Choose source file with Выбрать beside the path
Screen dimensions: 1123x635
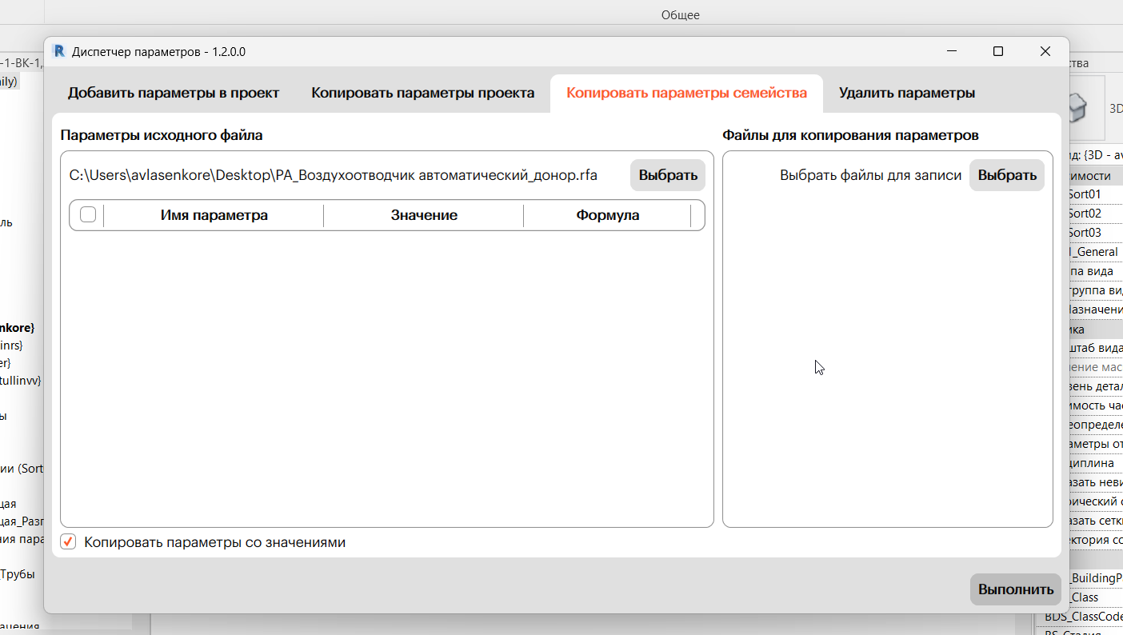(668, 175)
